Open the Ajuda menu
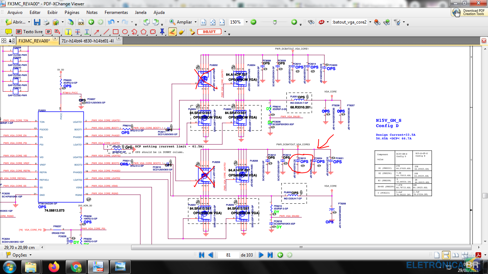This screenshot has width=488, height=274. [x=159, y=12]
